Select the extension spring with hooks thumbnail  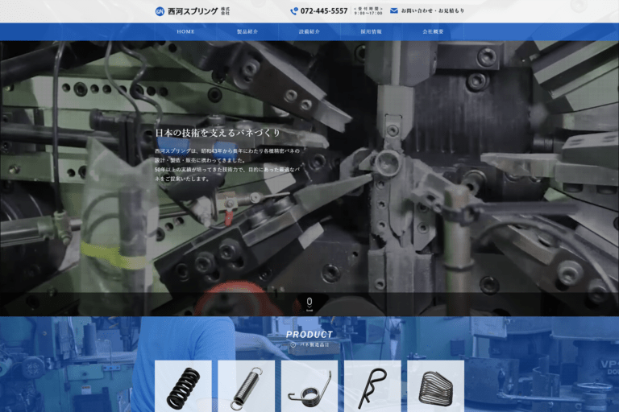point(246,386)
